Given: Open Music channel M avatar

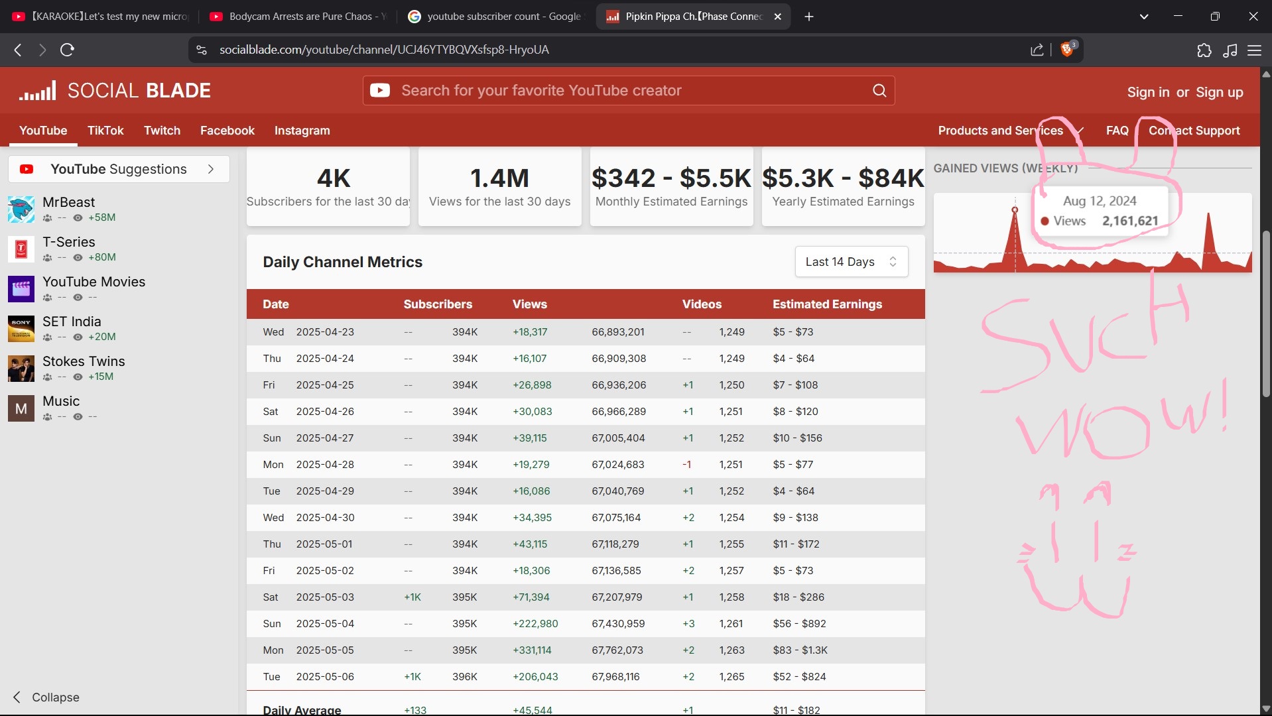Looking at the screenshot, I should (21, 408).
